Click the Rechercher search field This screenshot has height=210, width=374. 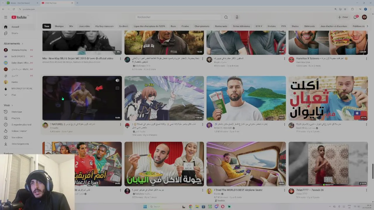point(178,17)
